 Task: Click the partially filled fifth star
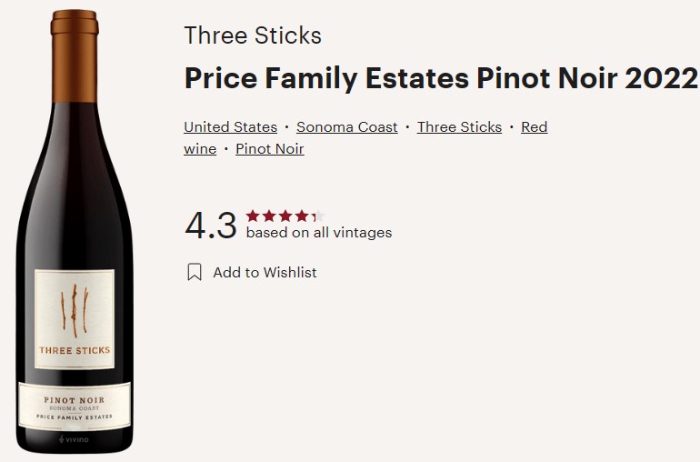tap(316, 216)
